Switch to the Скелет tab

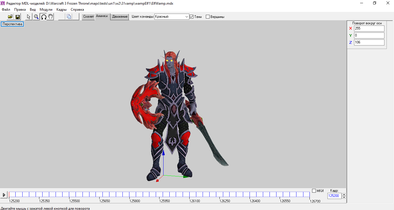pos(89,17)
